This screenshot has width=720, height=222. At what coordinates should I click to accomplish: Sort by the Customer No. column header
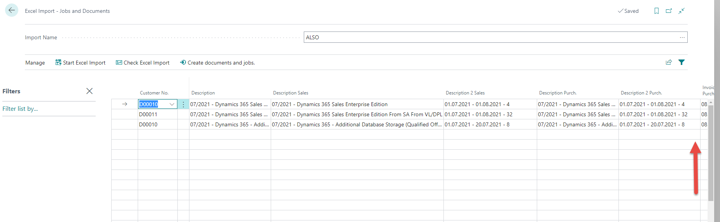pyautogui.click(x=154, y=93)
